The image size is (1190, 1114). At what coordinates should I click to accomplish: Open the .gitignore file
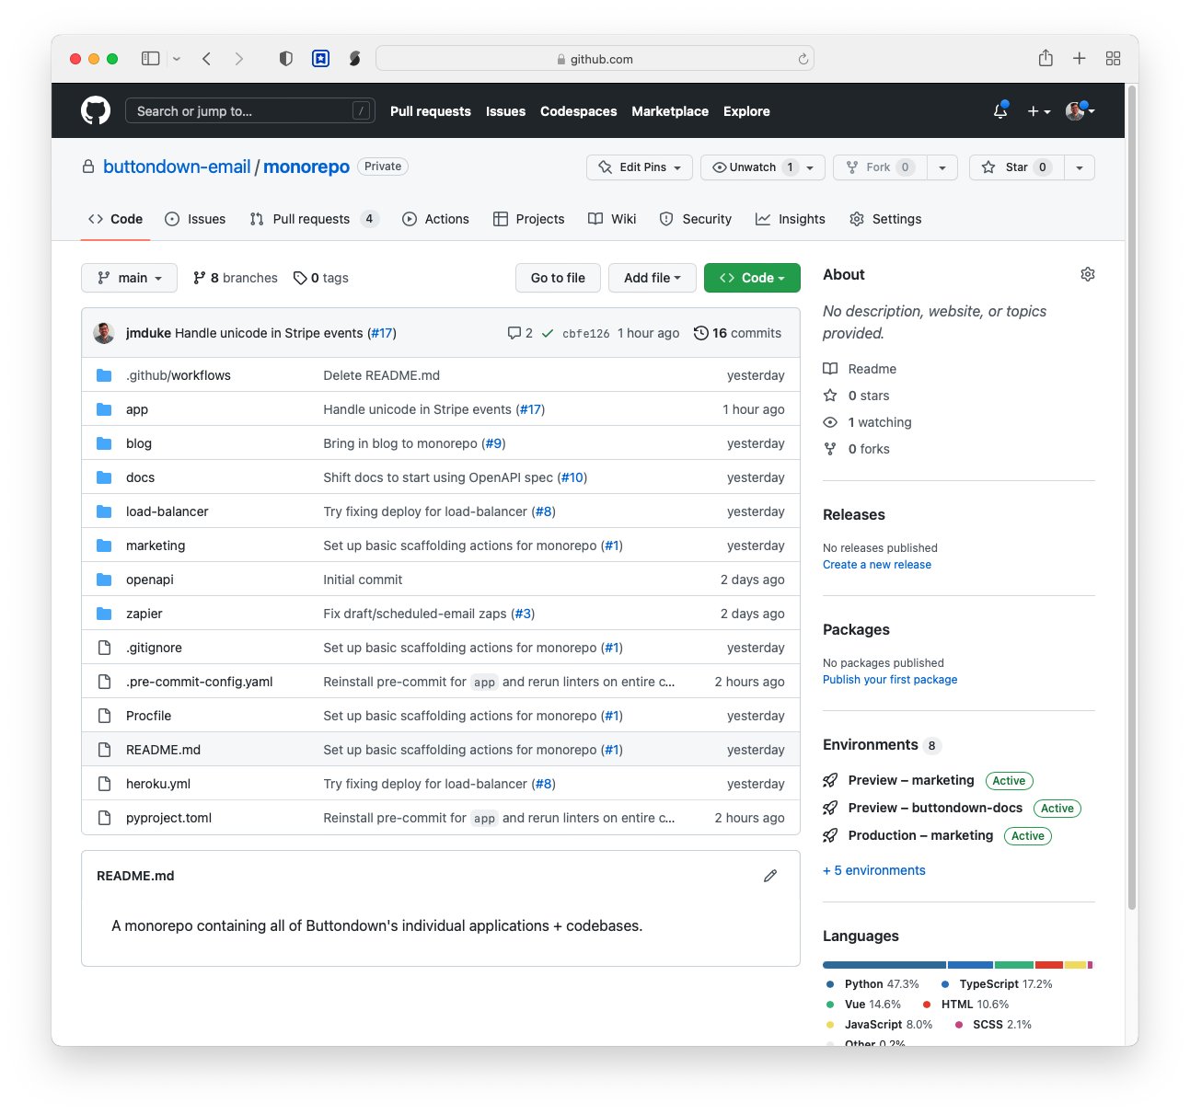(154, 648)
